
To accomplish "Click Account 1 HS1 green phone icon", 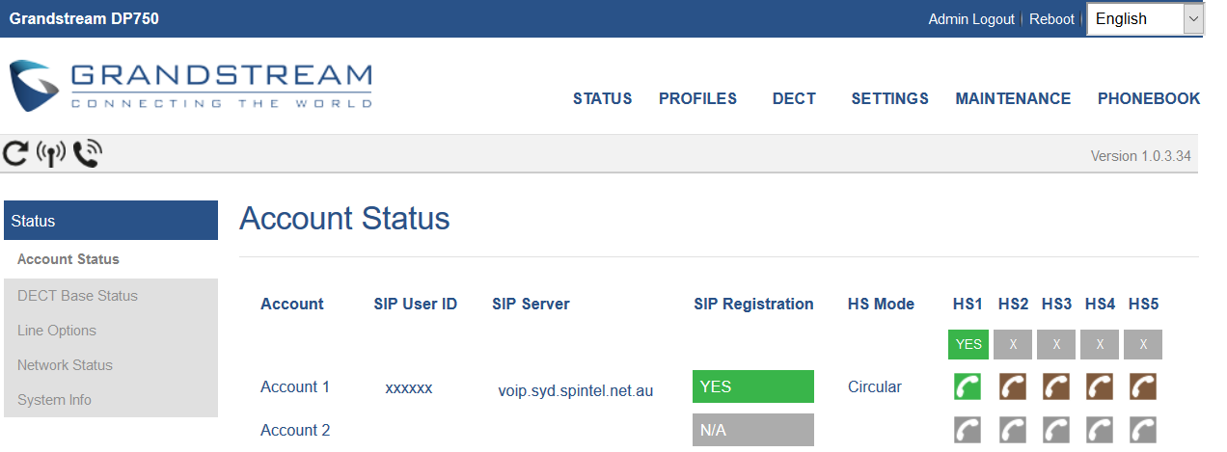I will click(968, 386).
